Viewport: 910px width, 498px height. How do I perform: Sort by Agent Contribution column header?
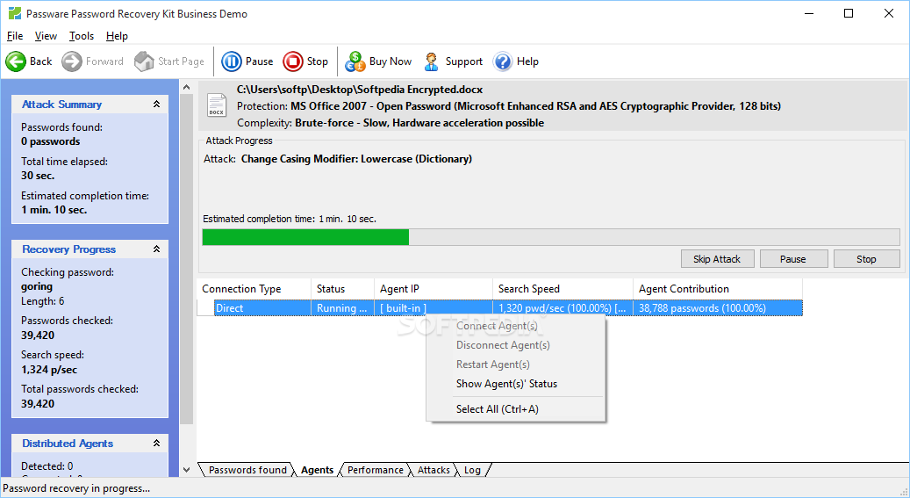click(717, 289)
